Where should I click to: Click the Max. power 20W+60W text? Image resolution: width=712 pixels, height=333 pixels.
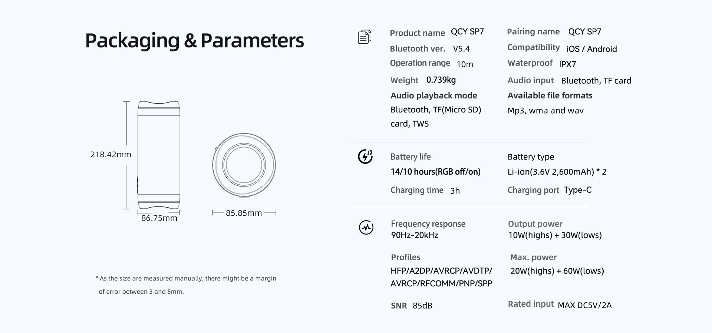[557, 271]
